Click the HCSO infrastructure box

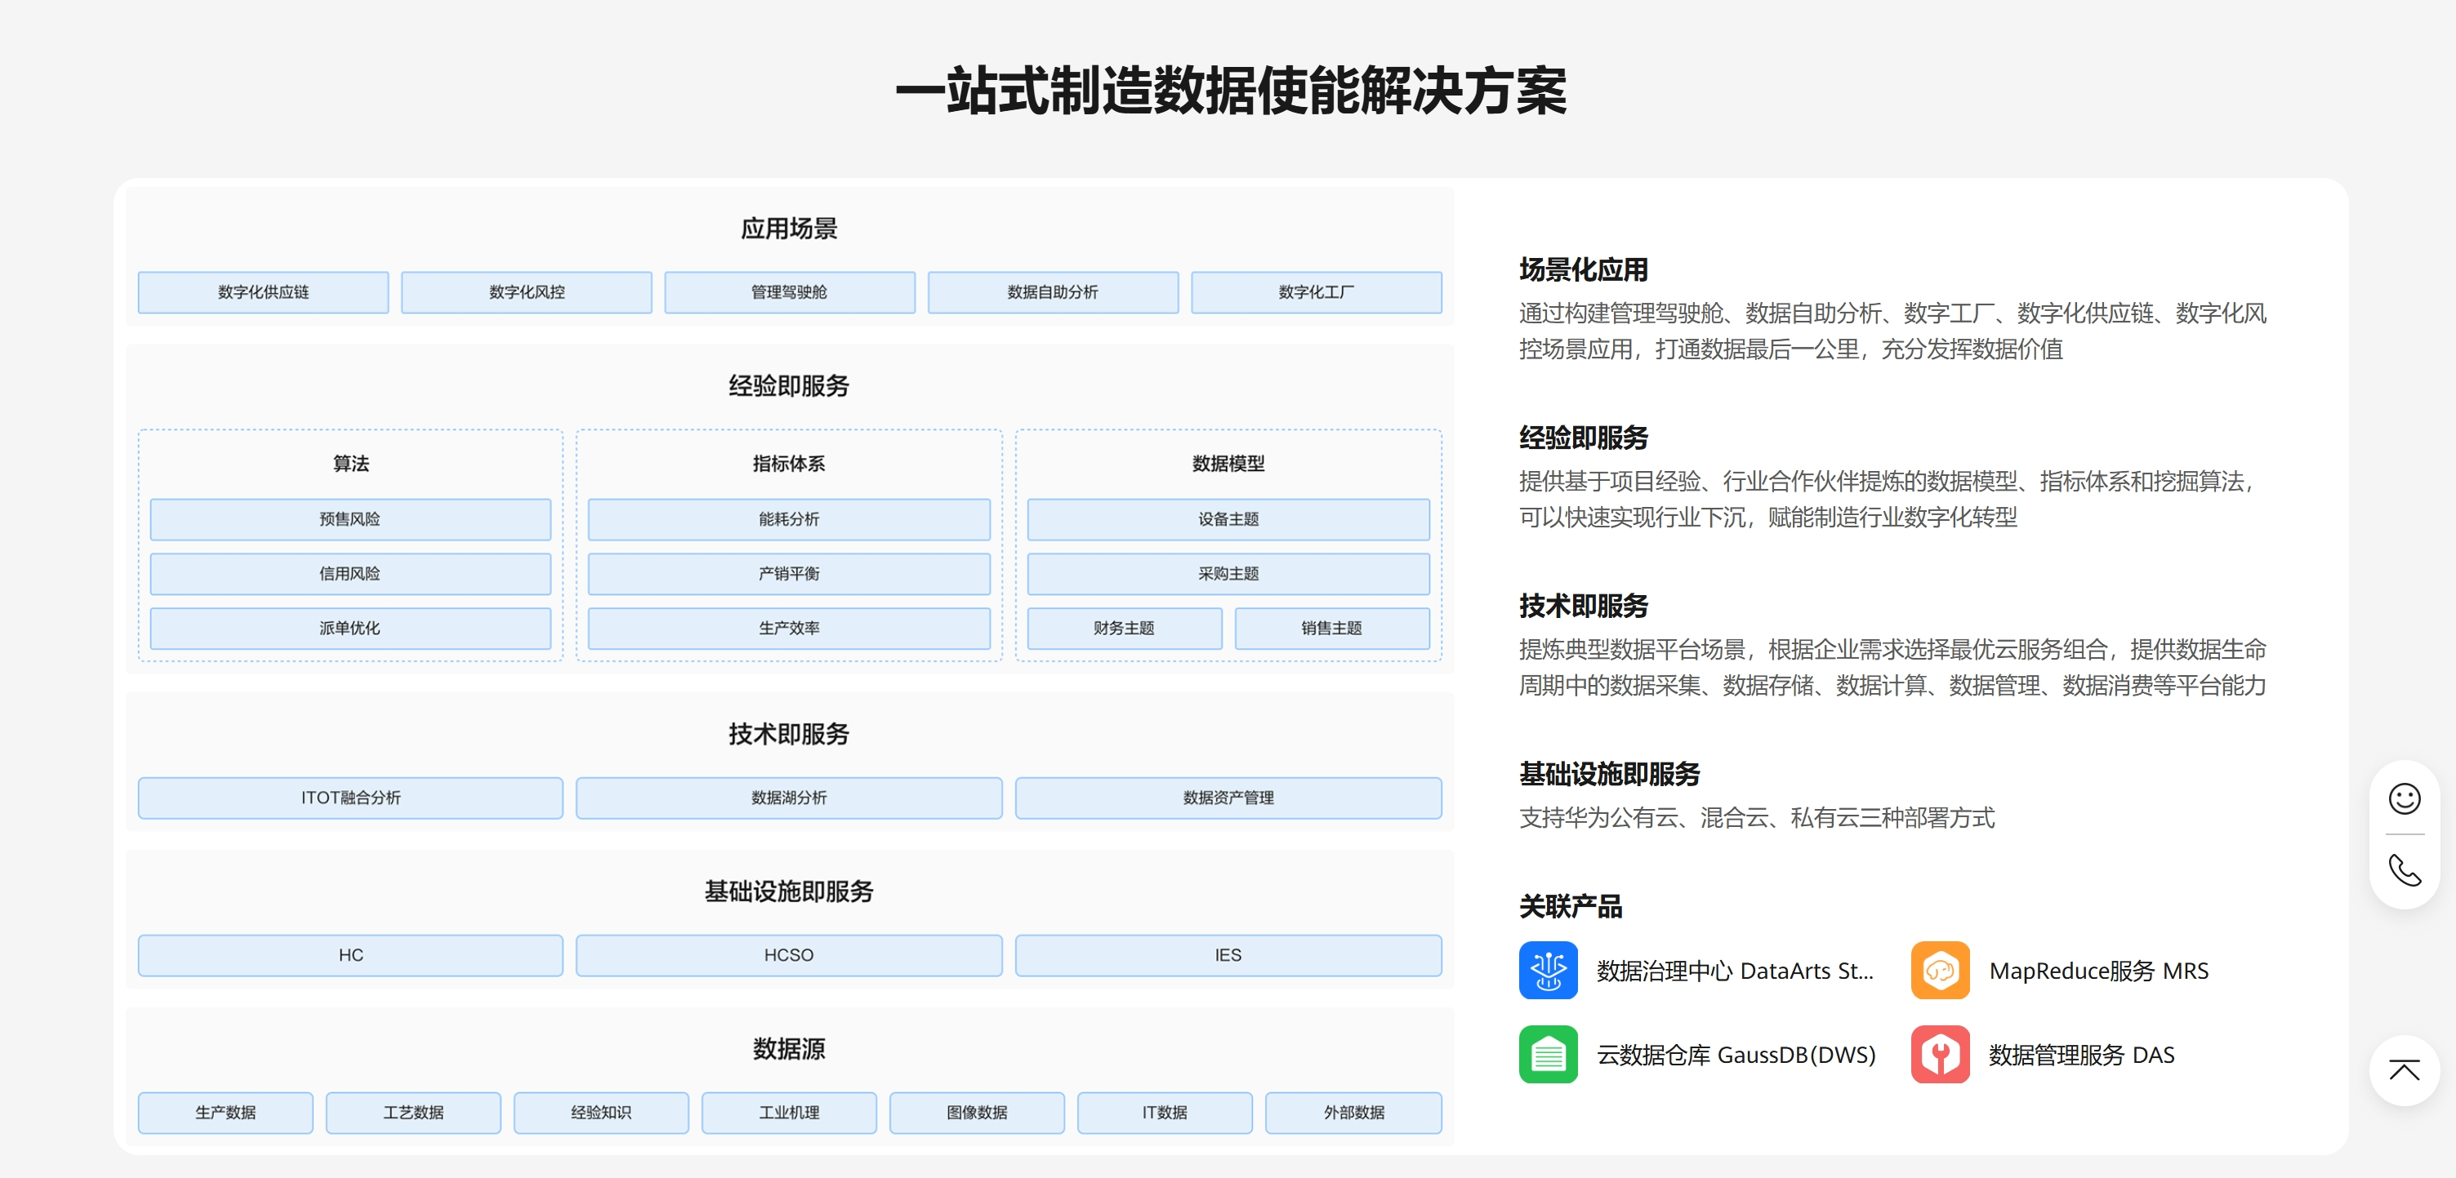pyautogui.click(x=788, y=954)
